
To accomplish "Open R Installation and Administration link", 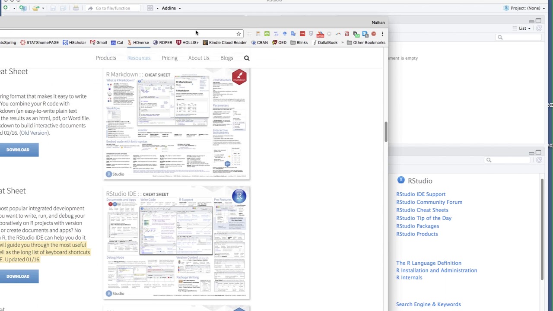I will pos(436,270).
